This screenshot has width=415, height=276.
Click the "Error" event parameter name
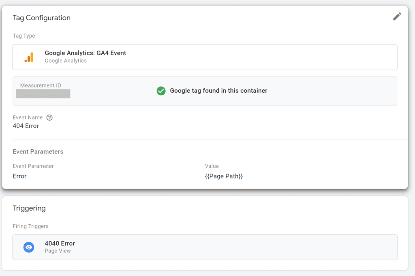click(x=19, y=176)
